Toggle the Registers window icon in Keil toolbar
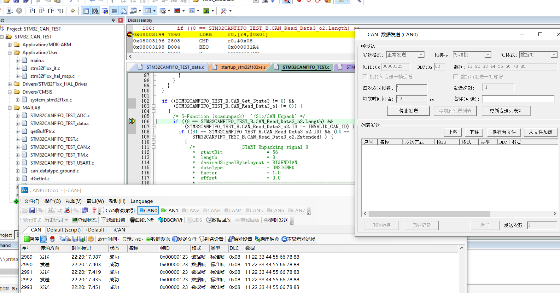 [114, 11]
